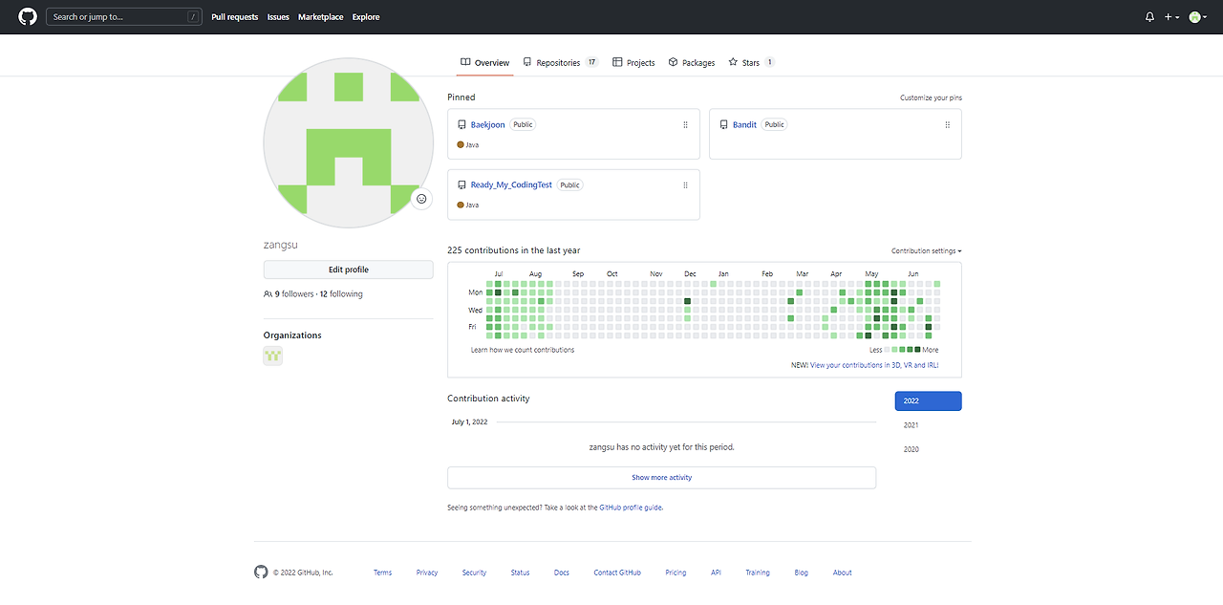Open Pull requests in header
The width and height of the screenshot is (1223, 605).
pos(235,17)
